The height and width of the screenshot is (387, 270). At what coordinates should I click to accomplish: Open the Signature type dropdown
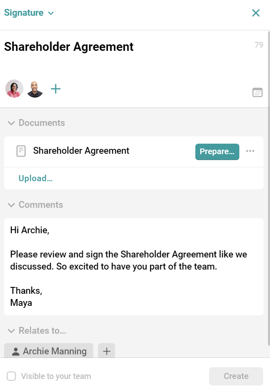click(29, 13)
